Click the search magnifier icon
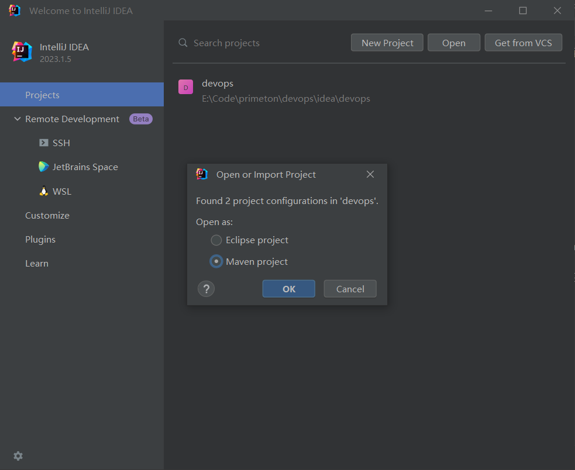575x470 pixels. click(x=183, y=42)
